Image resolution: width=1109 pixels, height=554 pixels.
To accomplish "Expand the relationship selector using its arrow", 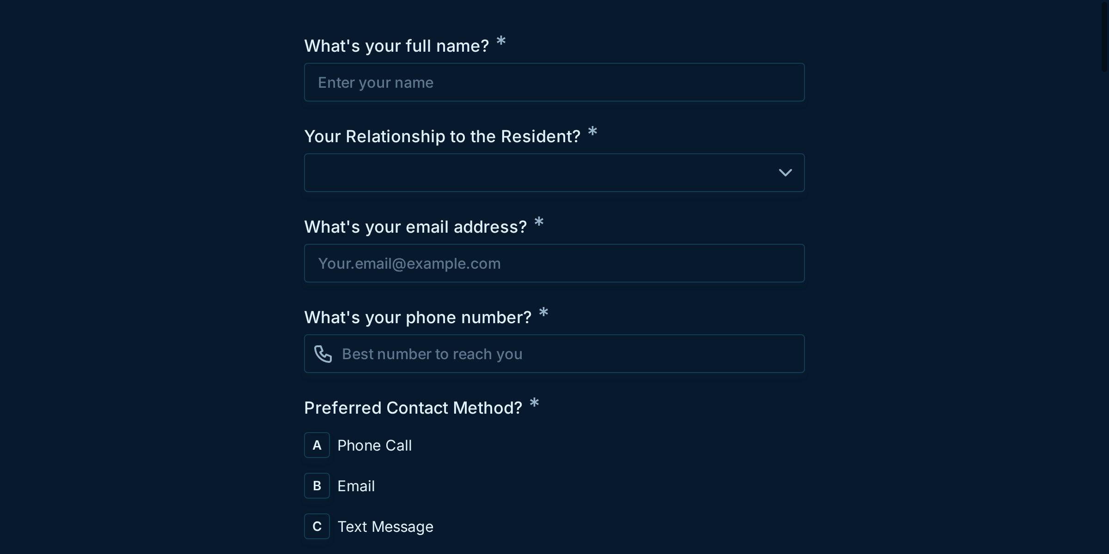I will pos(786,173).
